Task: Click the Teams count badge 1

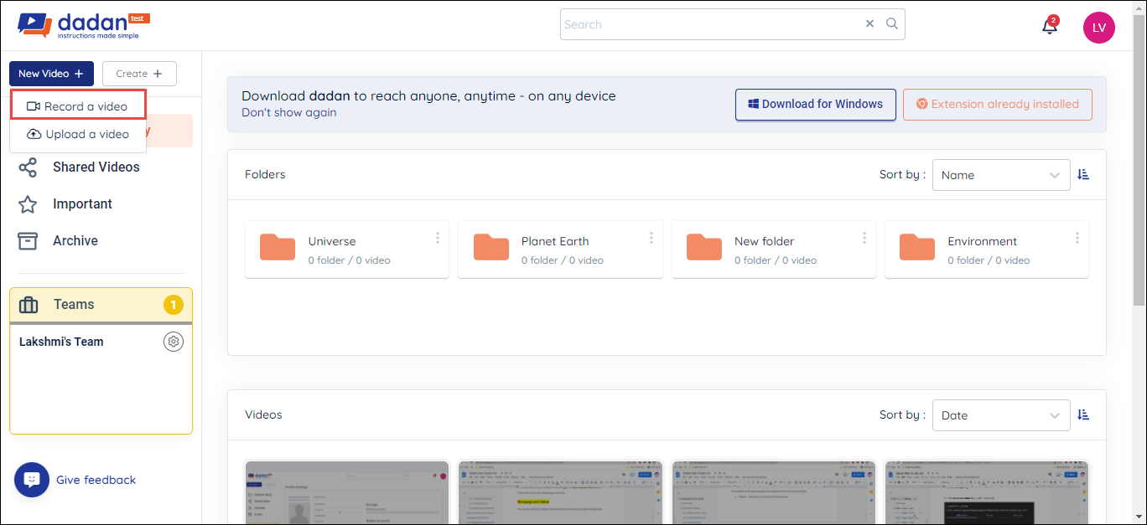Action: point(174,305)
